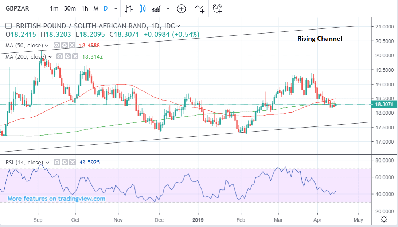Click the 18.3071 current price label on axis
The height and width of the screenshot is (227, 398).
click(x=383, y=105)
